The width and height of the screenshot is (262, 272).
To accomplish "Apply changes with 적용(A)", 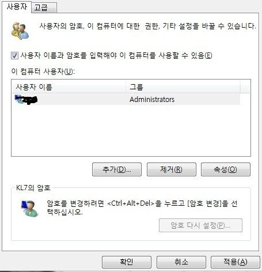I will pos(236,262).
